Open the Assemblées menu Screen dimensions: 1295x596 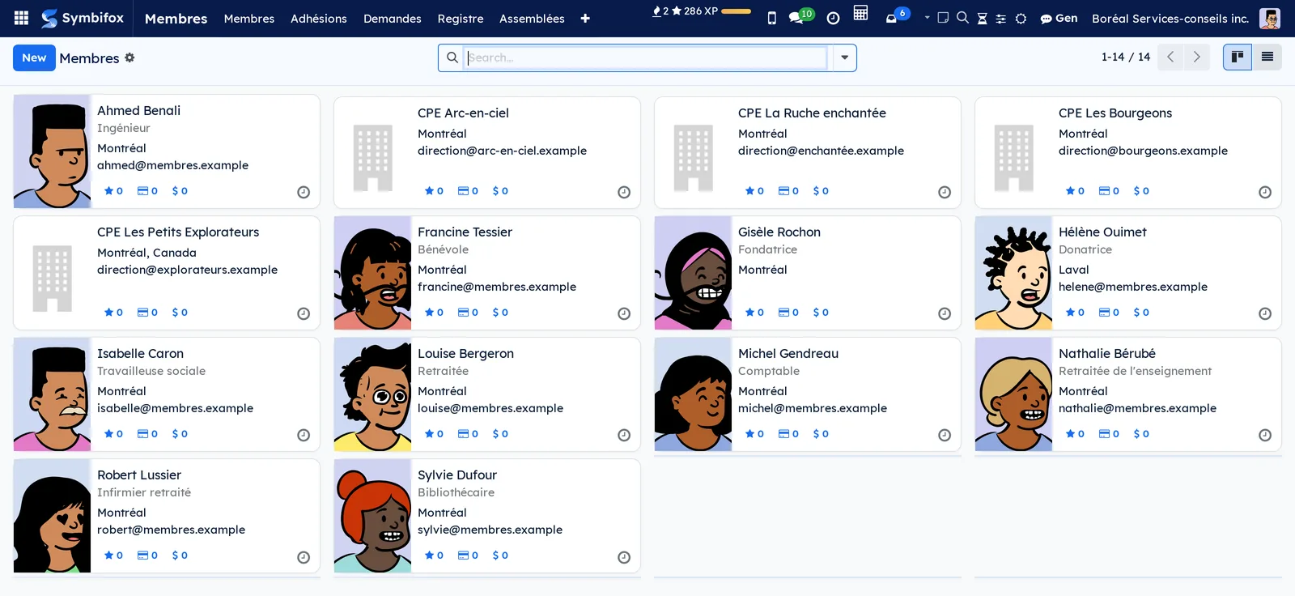click(532, 18)
